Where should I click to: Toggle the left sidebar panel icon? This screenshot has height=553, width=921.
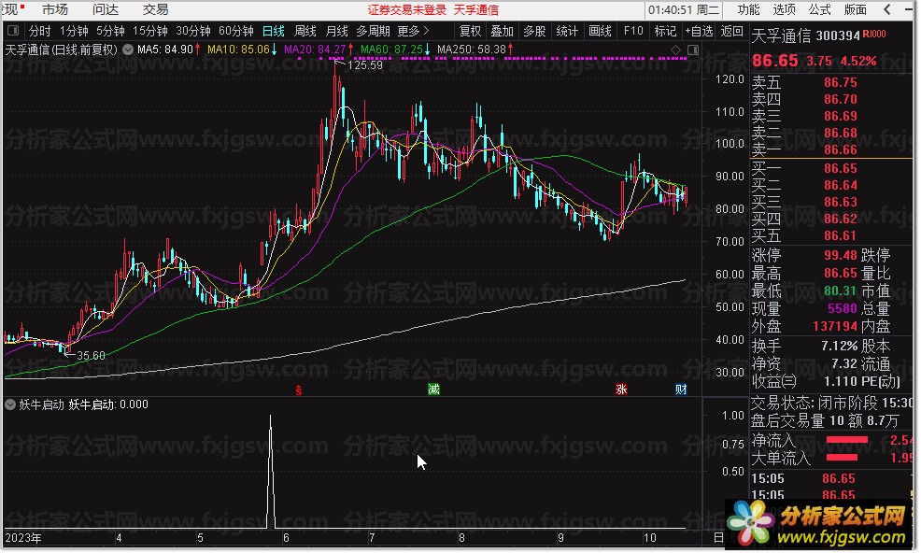pyautogui.click(x=13, y=31)
